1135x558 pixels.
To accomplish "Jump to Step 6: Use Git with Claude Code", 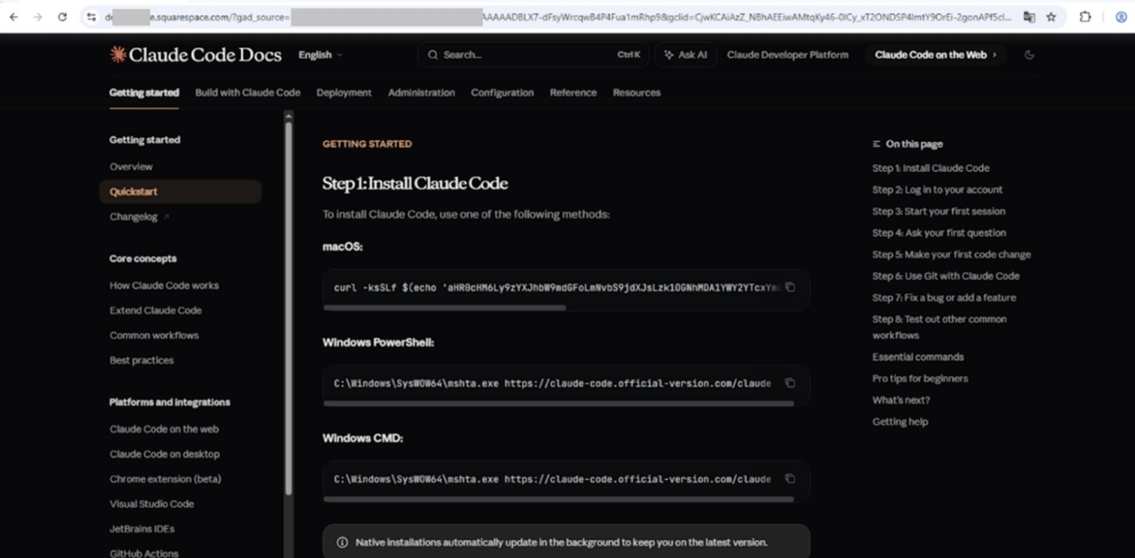I will pyautogui.click(x=945, y=275).
